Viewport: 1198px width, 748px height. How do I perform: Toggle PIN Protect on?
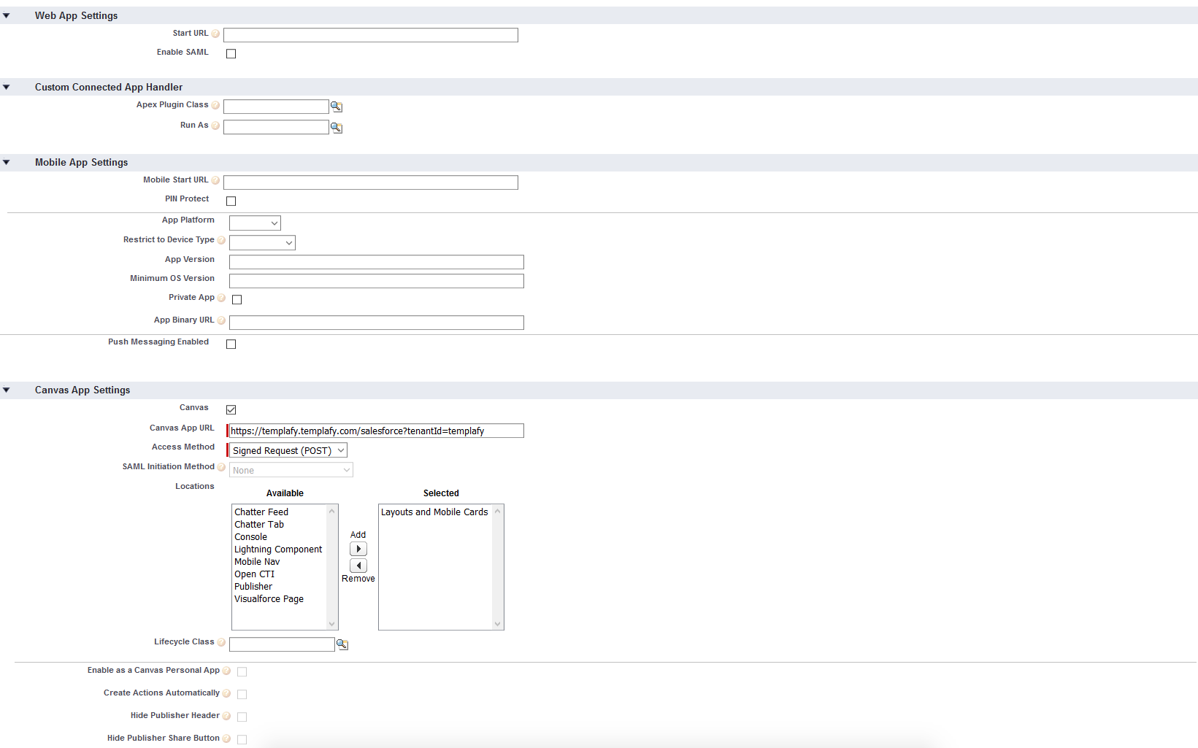(231, 201)
